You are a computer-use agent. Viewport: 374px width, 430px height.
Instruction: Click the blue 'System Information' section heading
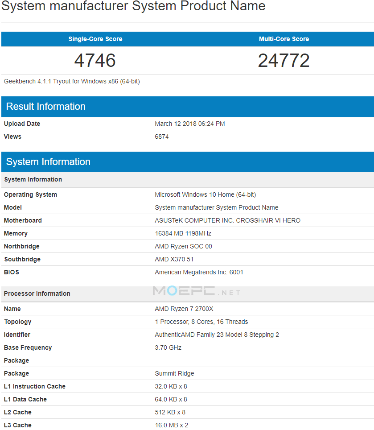pos(48,162)
